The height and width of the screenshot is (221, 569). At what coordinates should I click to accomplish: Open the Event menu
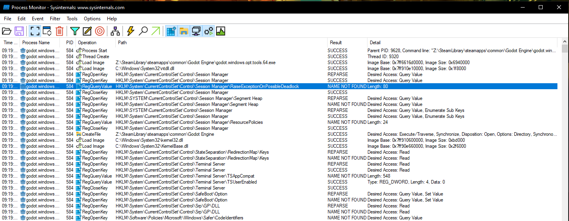(x=38, y=19)
